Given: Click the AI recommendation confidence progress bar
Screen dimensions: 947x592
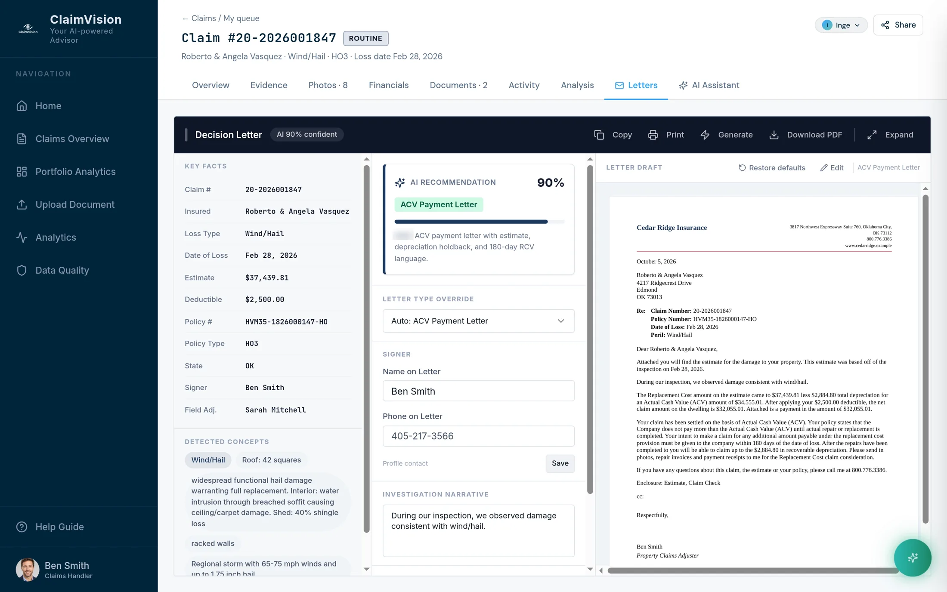Looking at the screenshot, I should click(480, 222).
